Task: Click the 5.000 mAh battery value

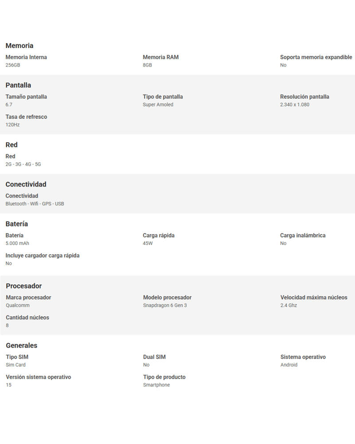Action: (17, 243)
